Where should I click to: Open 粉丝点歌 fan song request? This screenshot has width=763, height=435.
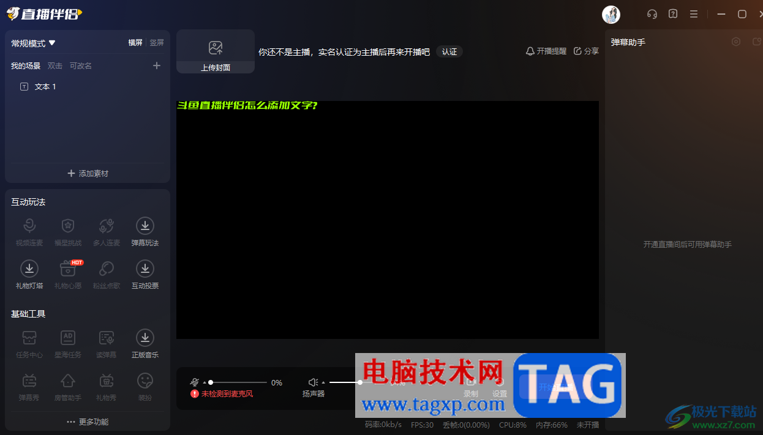coord(107,275)
